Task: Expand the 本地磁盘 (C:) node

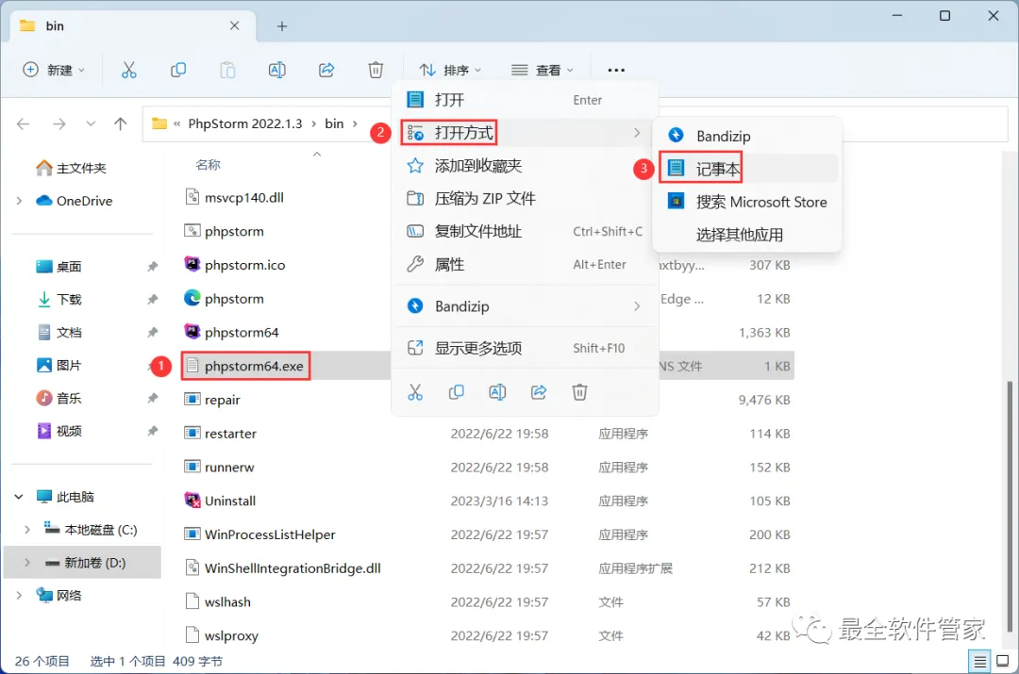Action: pos(26,530)
